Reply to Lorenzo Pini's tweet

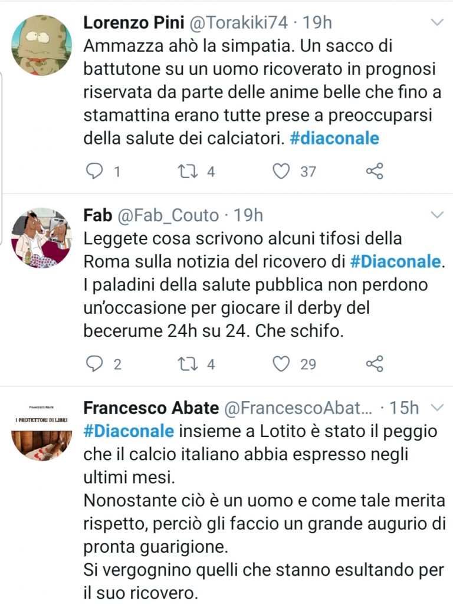tap(96, 172)
